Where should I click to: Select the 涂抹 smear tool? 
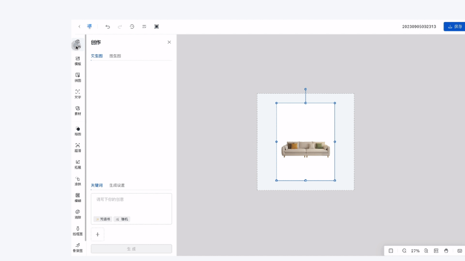(x=78, y=181)
